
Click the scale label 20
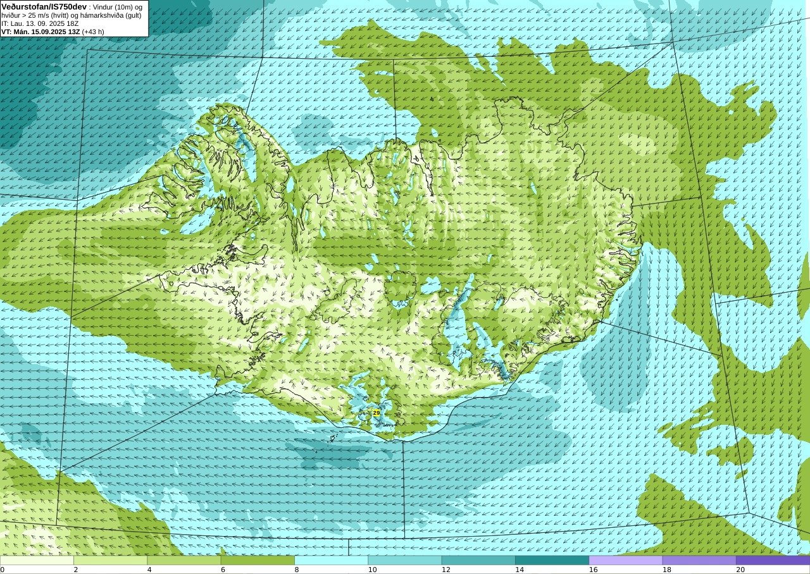pyautogui.click(x=740, y=570)
